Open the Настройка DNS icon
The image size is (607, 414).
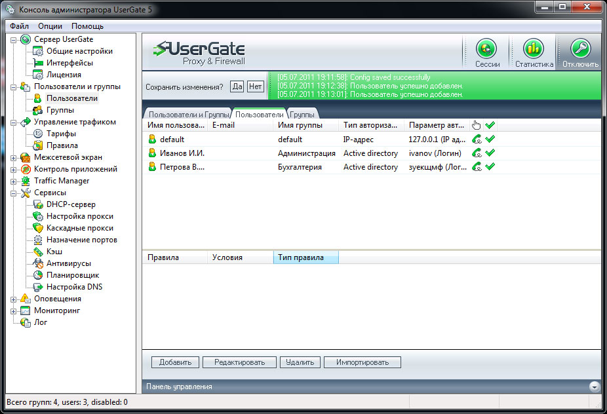(x=38, y=287)
